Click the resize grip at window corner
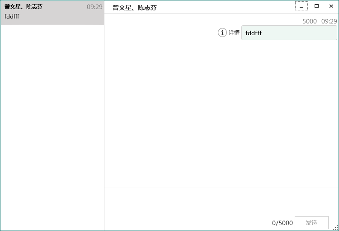 [336, 228]
